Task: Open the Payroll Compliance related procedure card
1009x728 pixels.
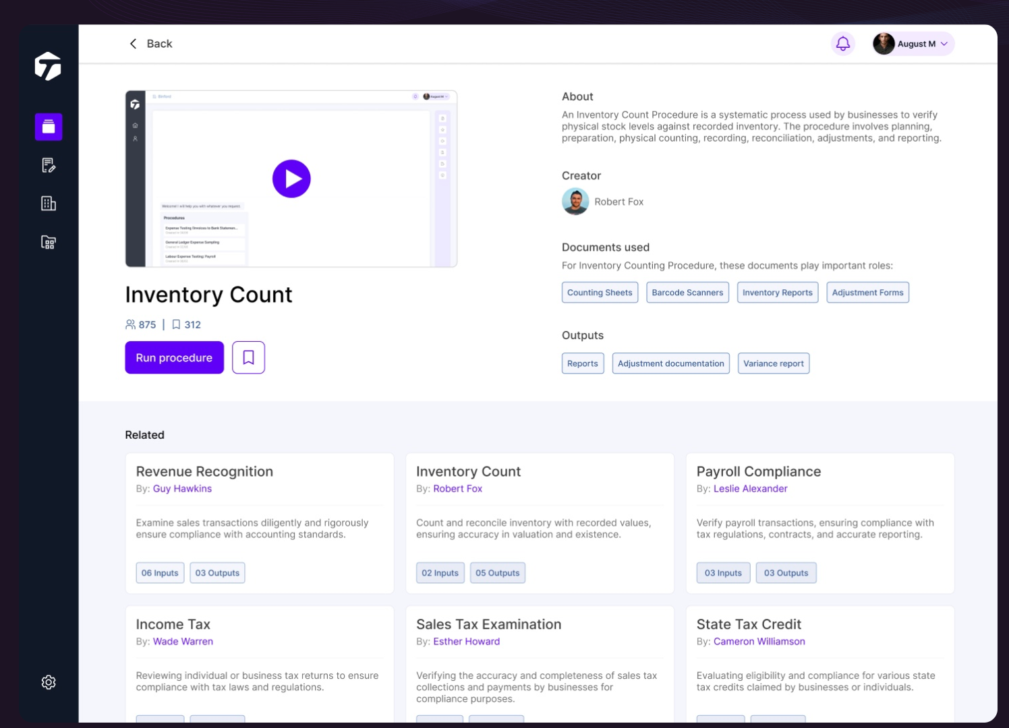Action: pyautogui.click(x=819, y=523)
